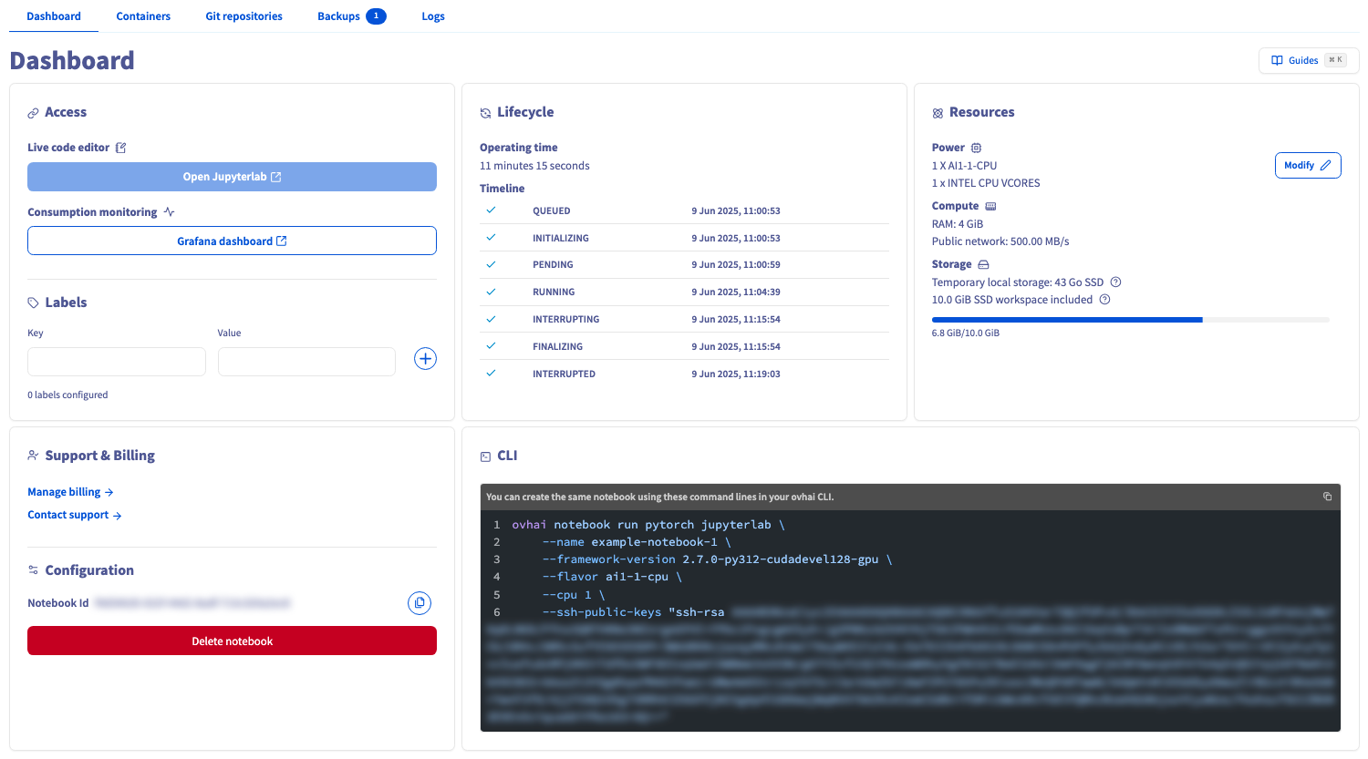
Task: Open the Grafana dashboard
Action: tap(232, 241)
